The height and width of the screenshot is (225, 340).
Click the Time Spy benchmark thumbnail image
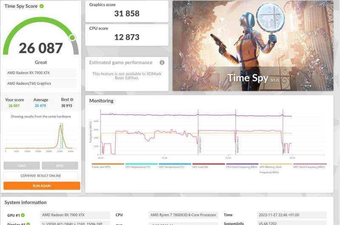pos(253,45)
